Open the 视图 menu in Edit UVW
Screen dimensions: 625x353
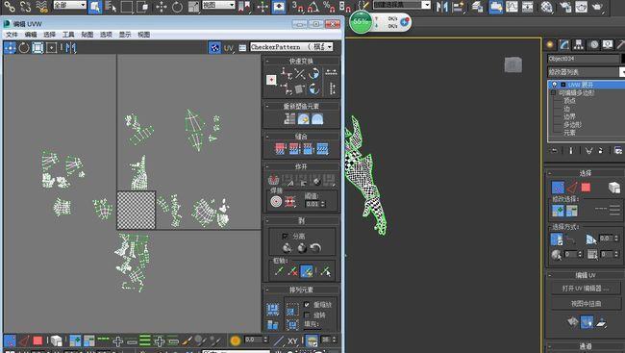click(143, 35)
